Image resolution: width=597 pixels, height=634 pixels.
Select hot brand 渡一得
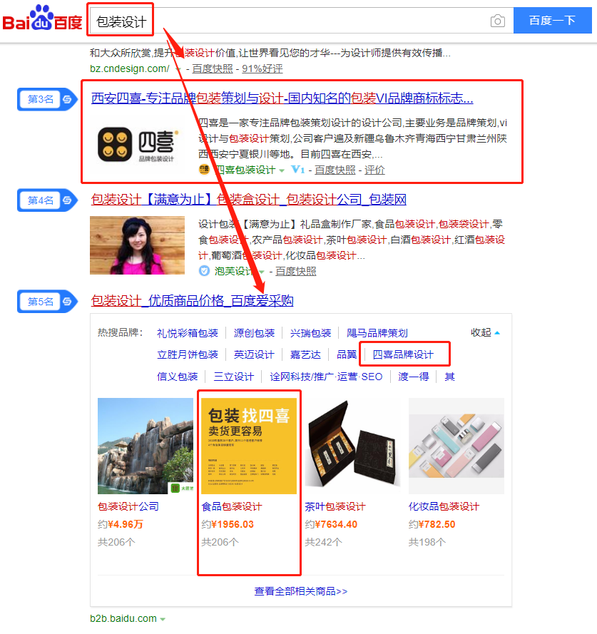414,377
